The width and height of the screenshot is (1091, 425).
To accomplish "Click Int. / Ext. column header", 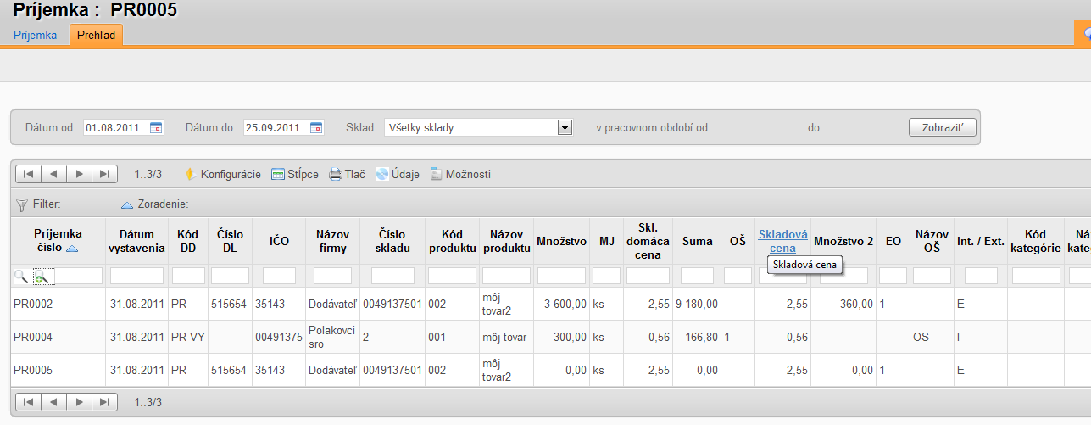I will [x=981, y=241].
